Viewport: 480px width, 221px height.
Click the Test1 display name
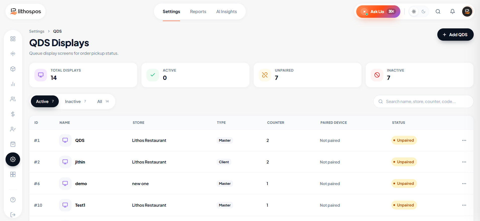[x=80, y=205]
